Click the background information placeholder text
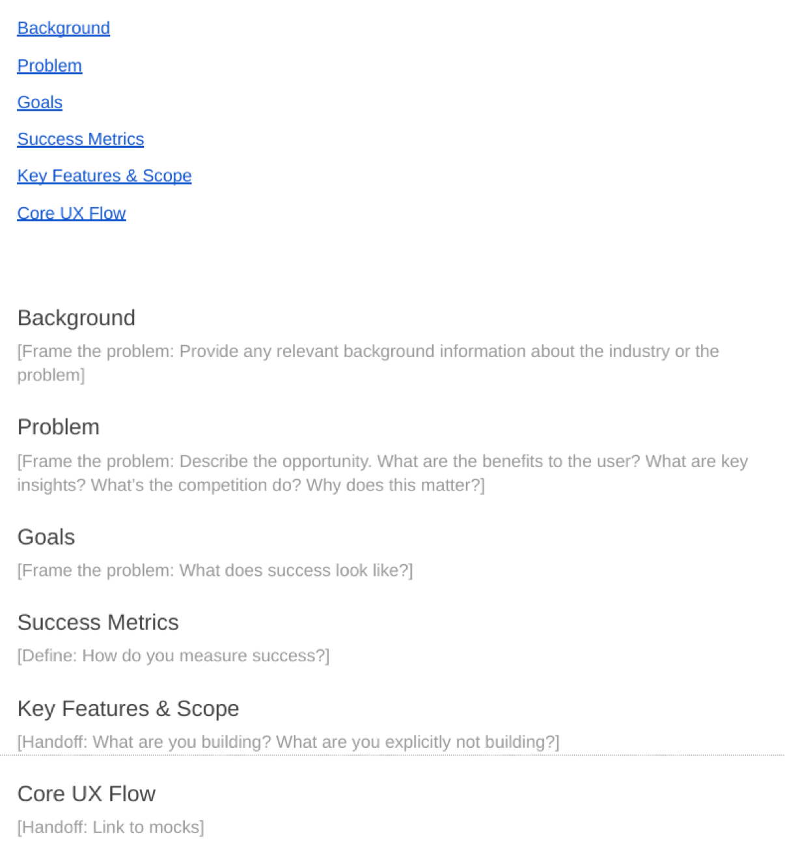The height and width of the screenshot is (867, 785). (x=368, y=352)
